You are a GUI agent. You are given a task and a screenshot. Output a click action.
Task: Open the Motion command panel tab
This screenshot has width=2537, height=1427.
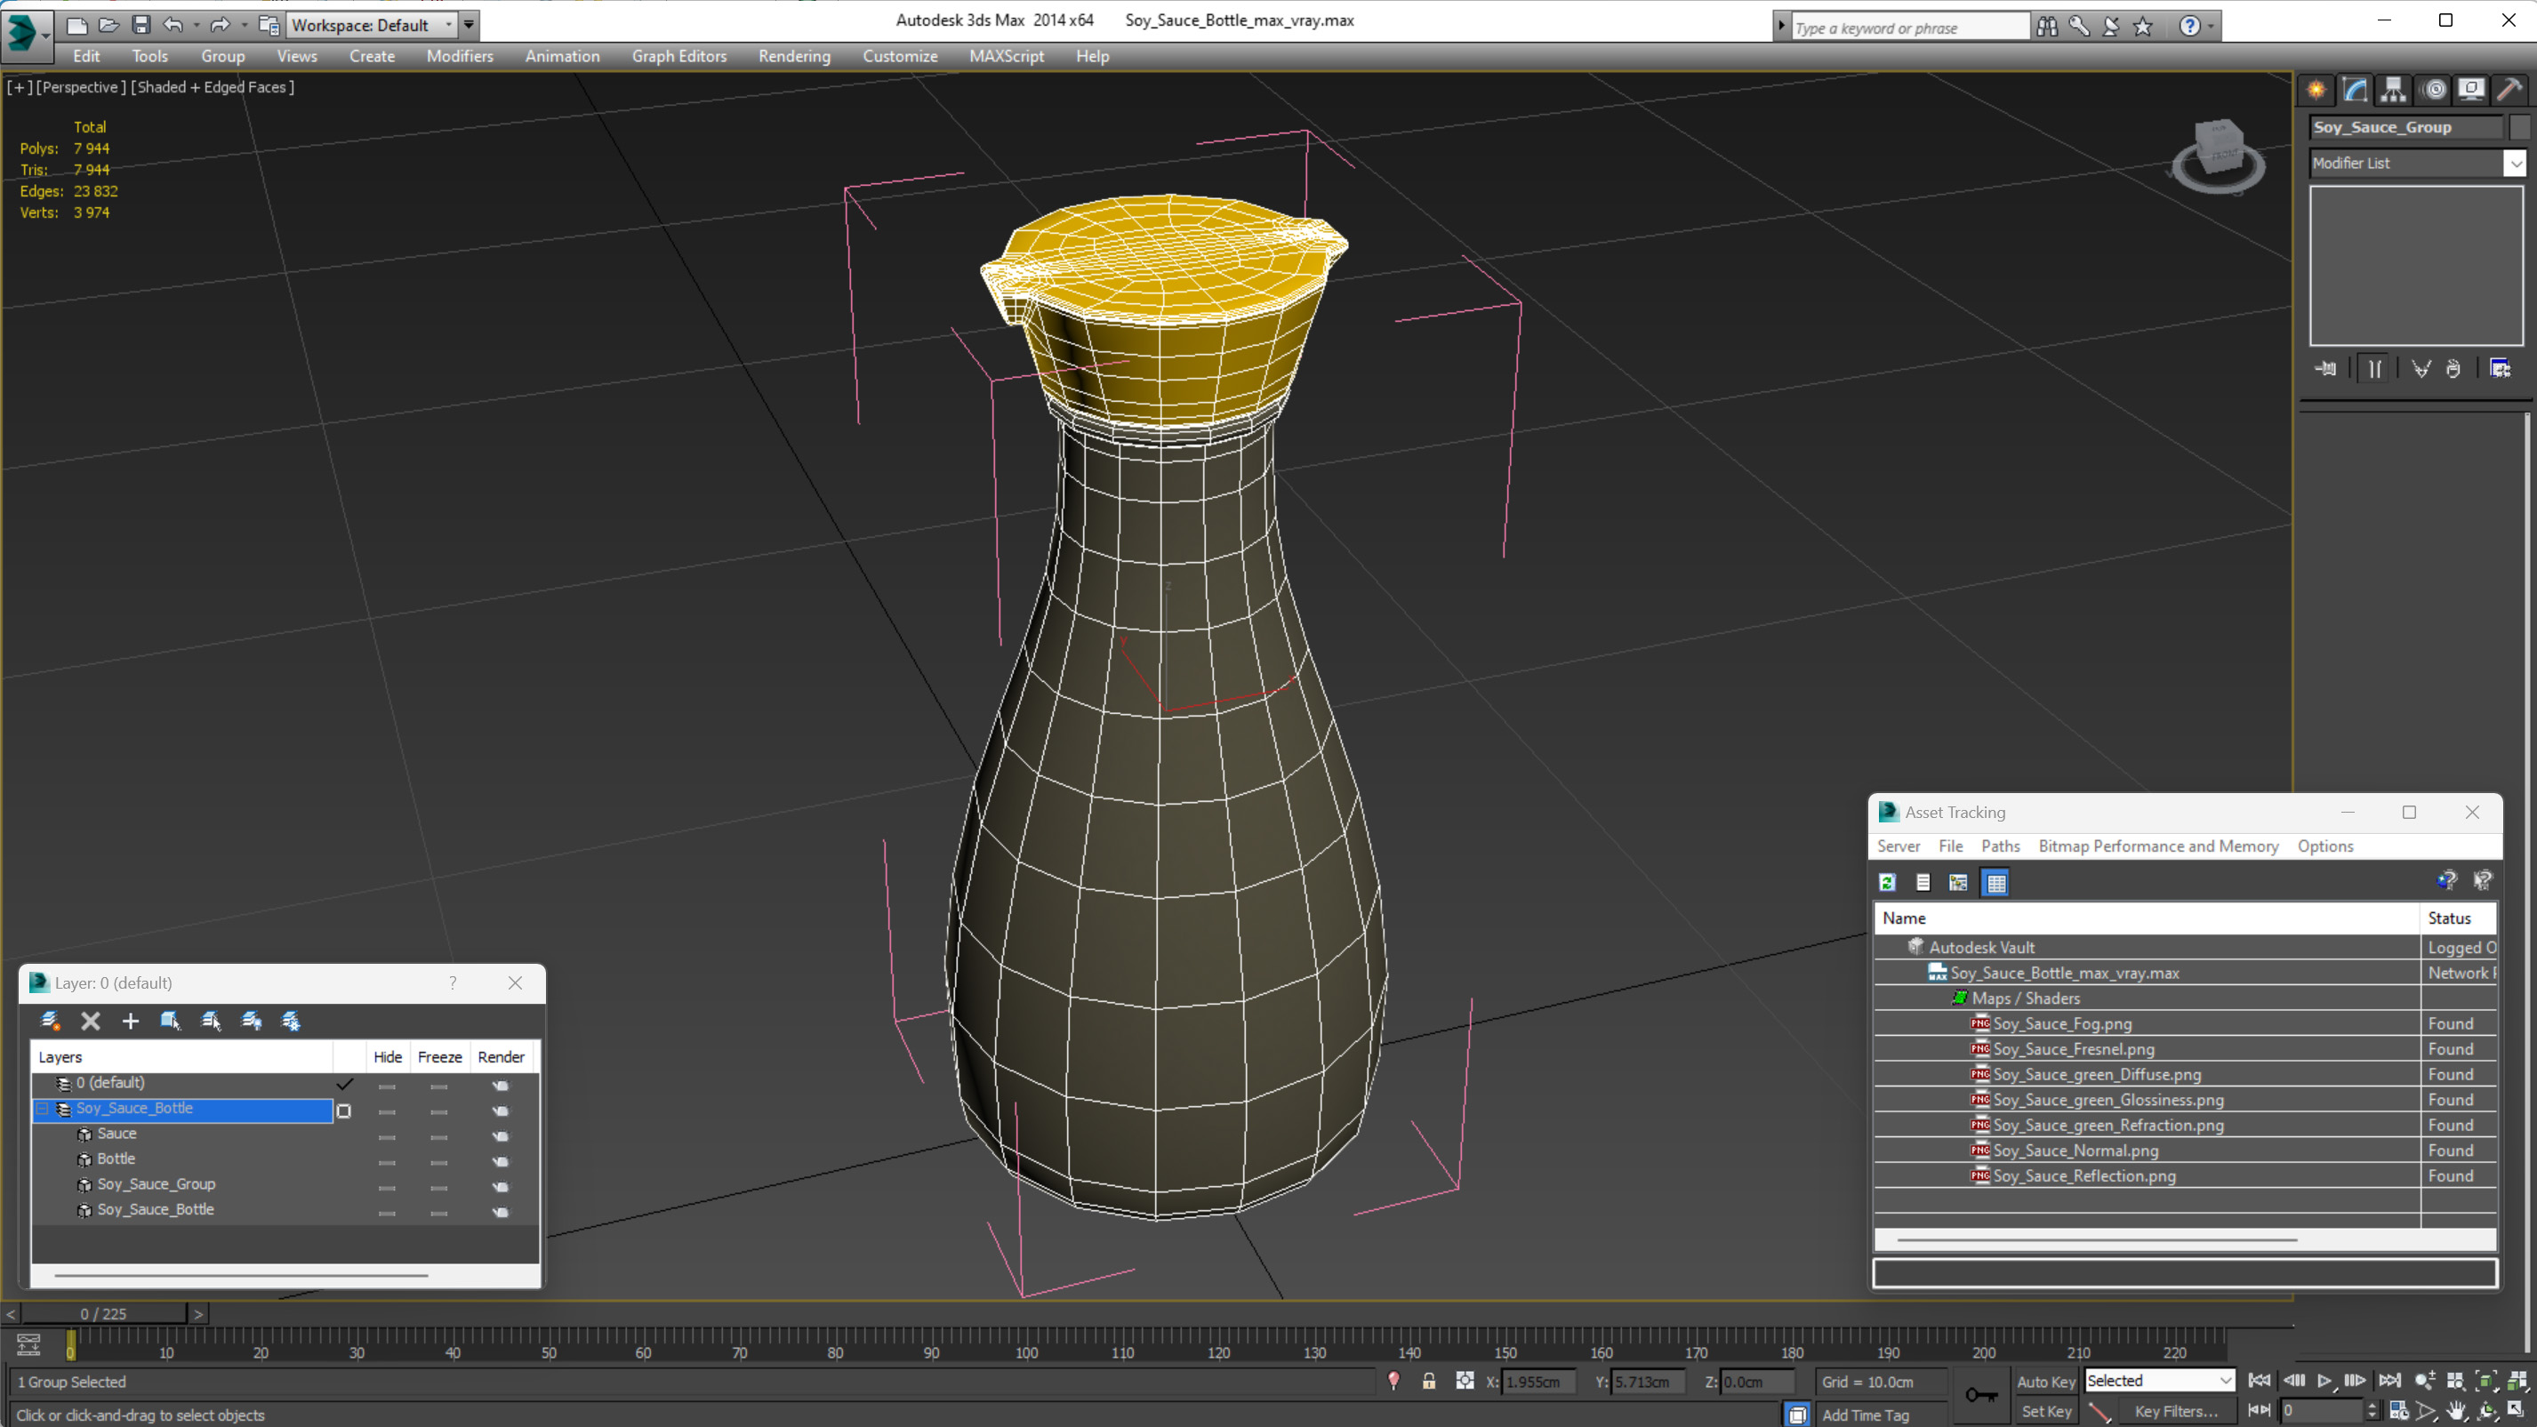[2434, 90]
